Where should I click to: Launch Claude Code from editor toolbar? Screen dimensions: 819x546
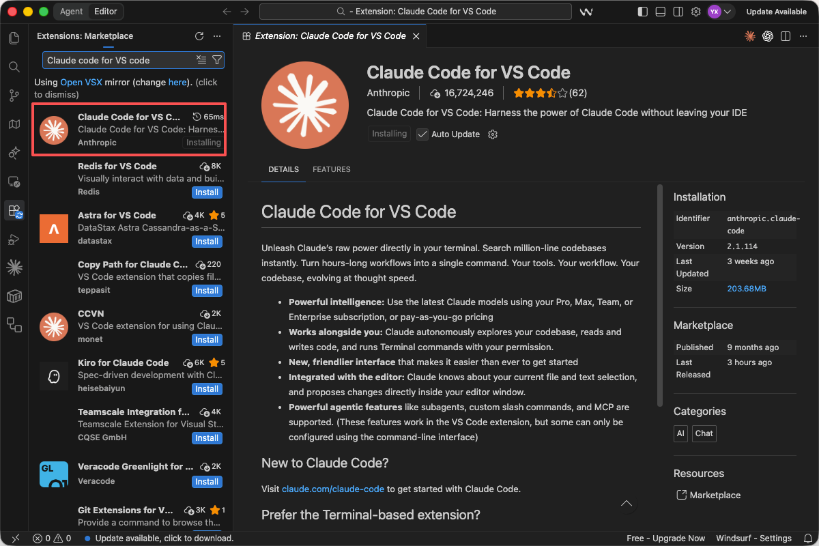750,36
